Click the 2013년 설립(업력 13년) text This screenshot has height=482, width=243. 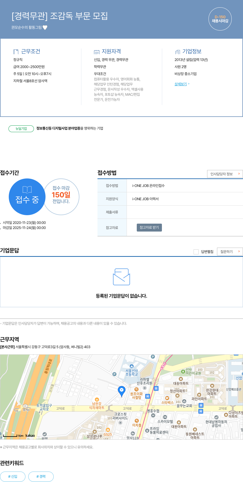pos(191,60)
